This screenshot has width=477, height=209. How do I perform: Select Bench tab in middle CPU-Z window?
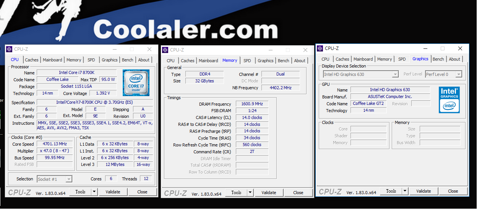[284, 61]
